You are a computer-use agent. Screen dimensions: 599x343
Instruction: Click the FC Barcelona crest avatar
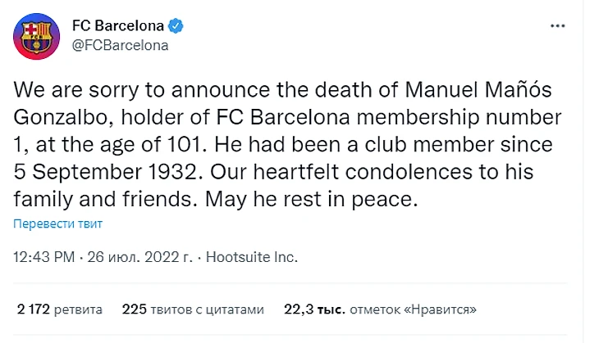34,36
